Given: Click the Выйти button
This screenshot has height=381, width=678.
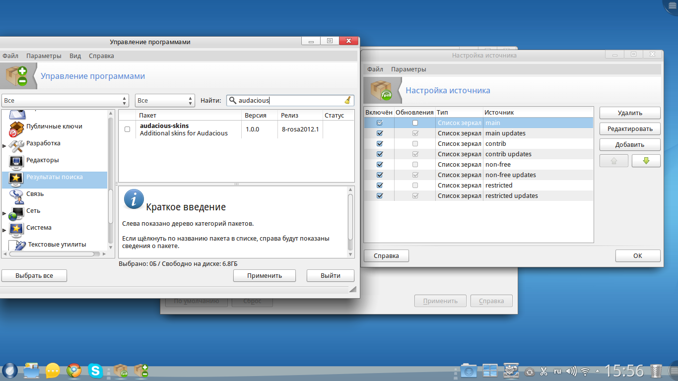Looking at the screenshot, I should click(331, 275).
